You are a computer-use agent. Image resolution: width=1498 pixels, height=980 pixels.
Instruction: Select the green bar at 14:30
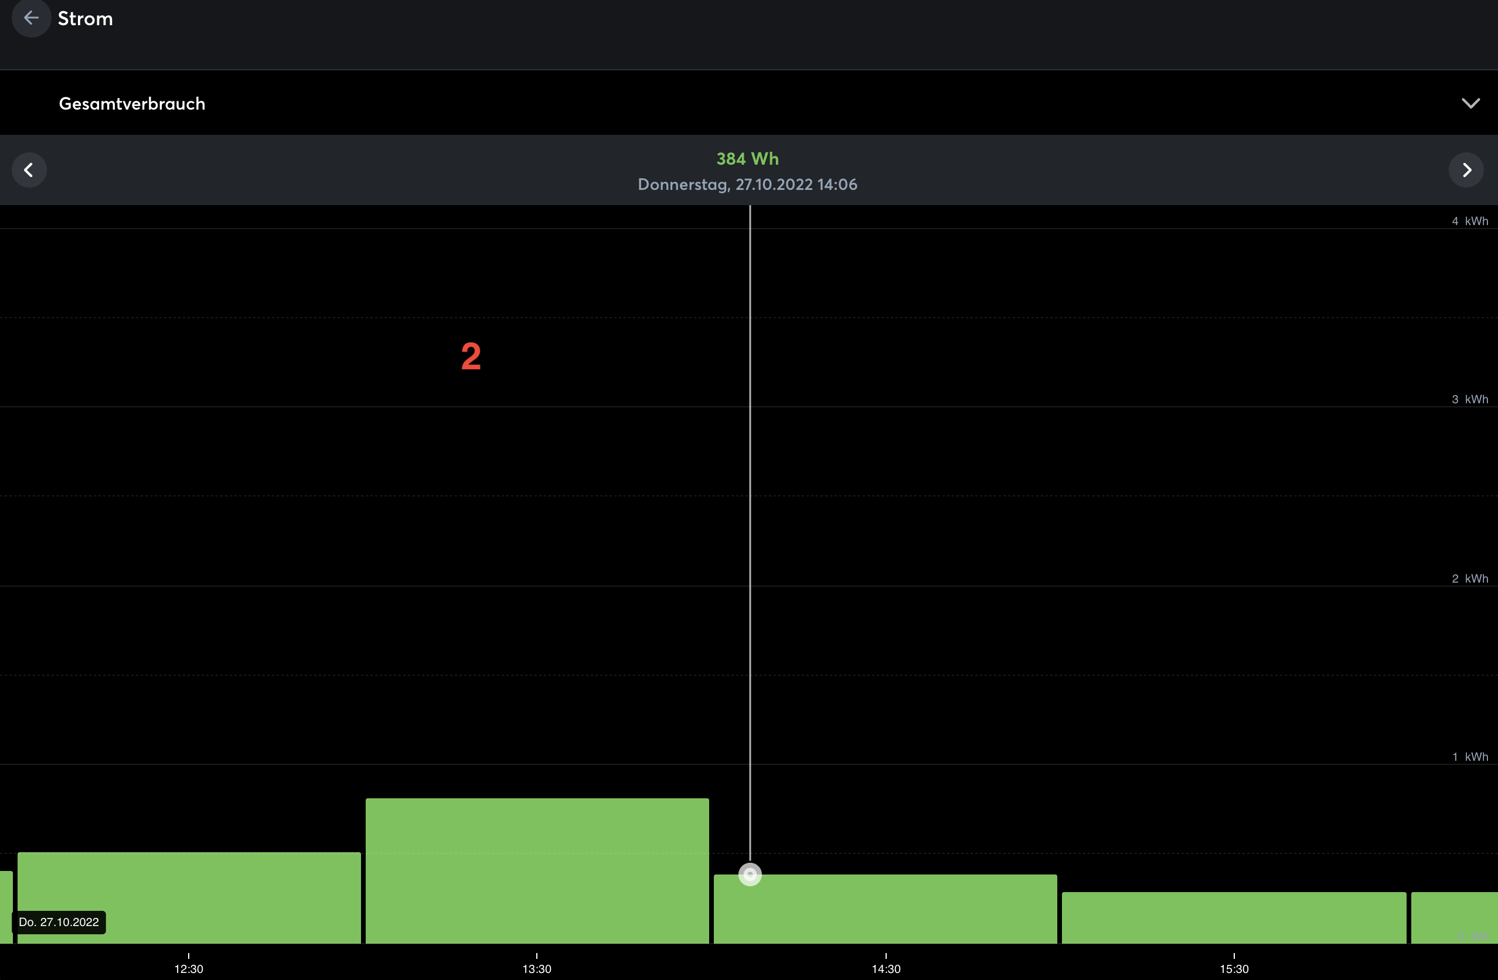pos(885,908)
